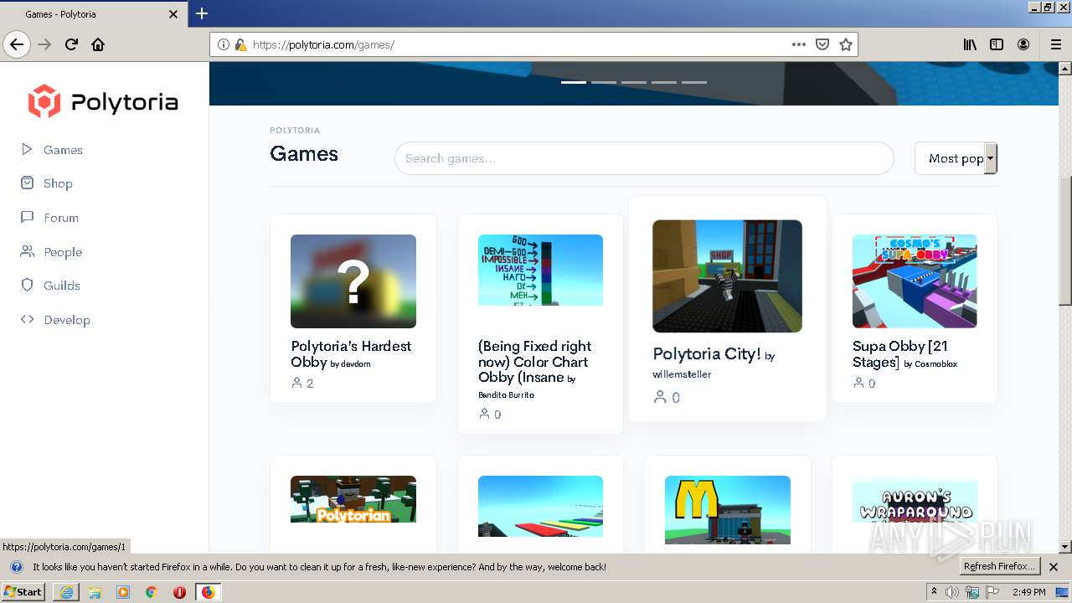Image resolution: width=1072 pixels, height=603 pixels.
Task: Click the Guilds shield icon
Action: coord(27,285)
